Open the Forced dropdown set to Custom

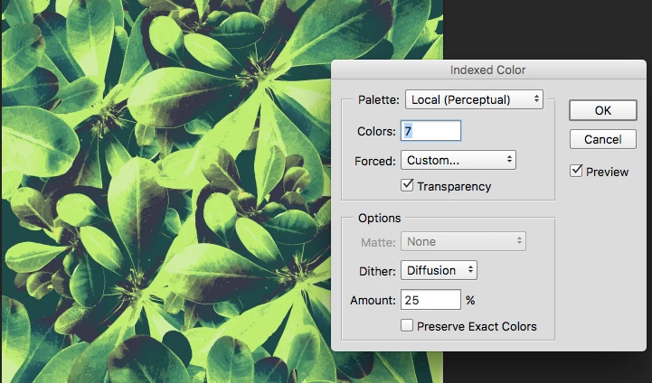tap(458, 160)
